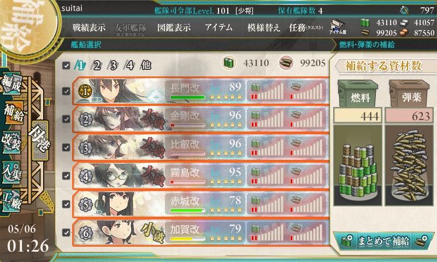Uncheck the 長門改 supply checkbox
The image size is (437, 262).
(66, 91)
